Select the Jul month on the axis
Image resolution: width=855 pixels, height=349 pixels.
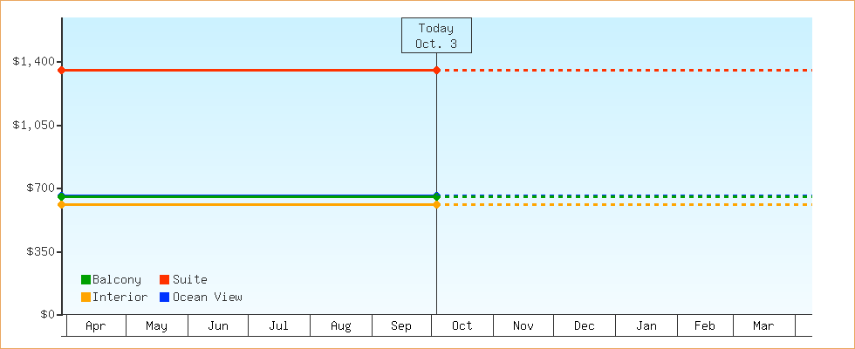coord(279,325)
